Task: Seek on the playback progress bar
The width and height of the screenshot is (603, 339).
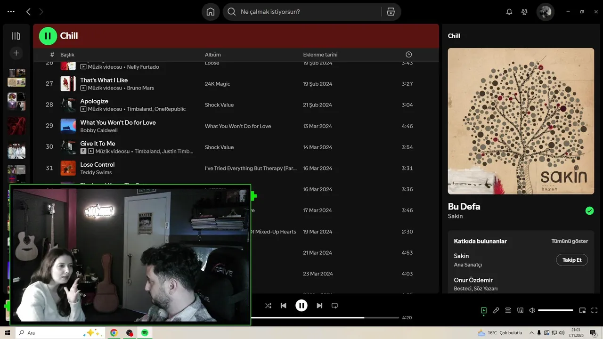Action: (x=325, y=318)
